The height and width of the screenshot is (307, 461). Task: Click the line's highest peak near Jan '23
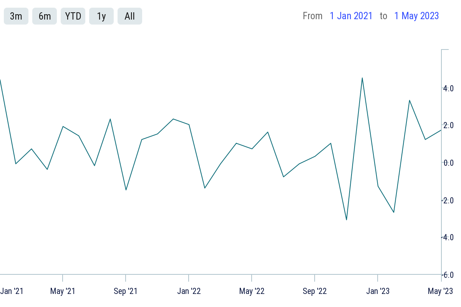(x=362, y=78)
